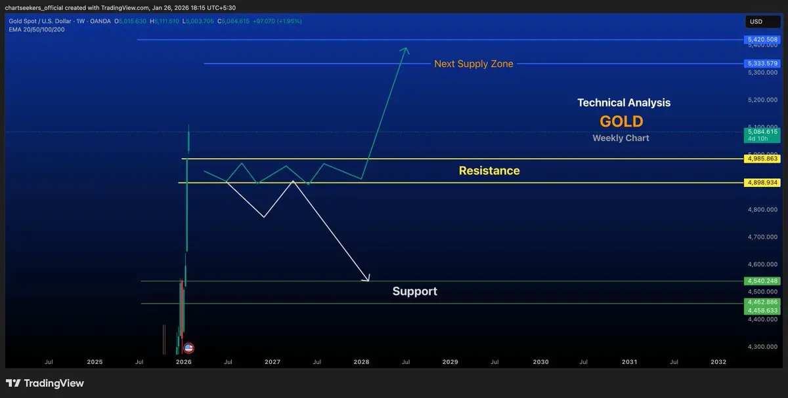Select the orange 'GOLD' text annotation

point(621,121)
